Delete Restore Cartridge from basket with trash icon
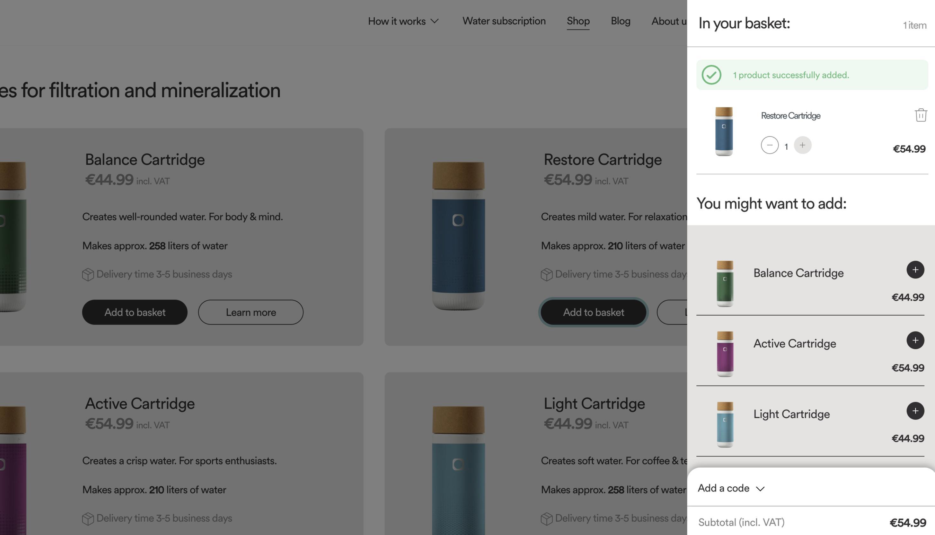Screen dimensions: 935x535 click(920, 115)
